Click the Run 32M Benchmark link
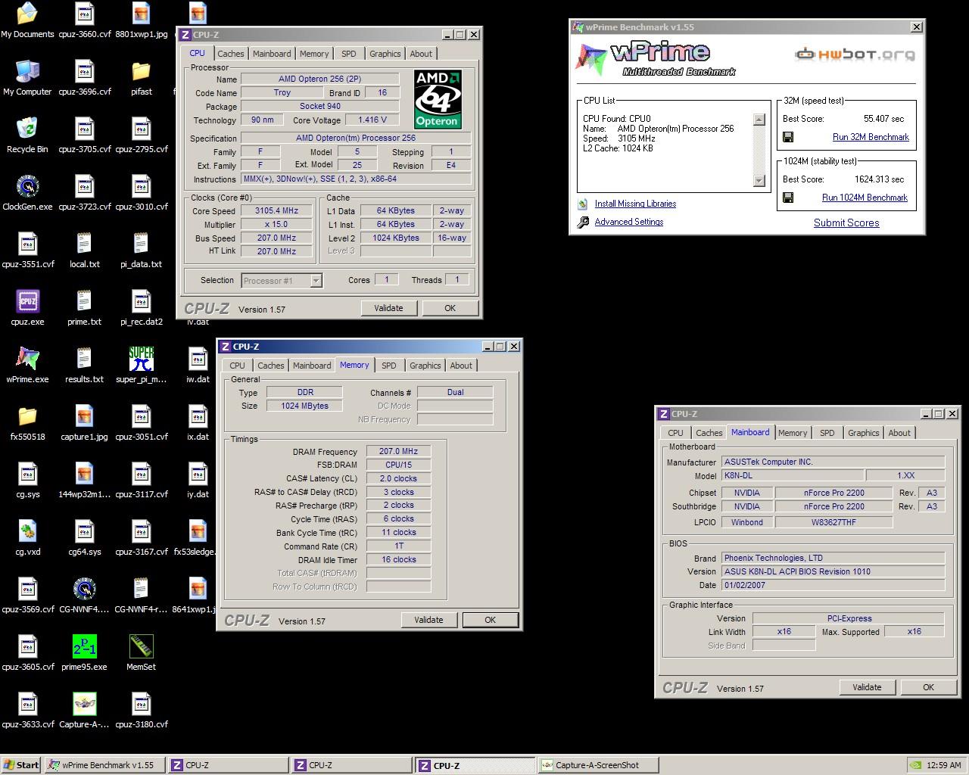 (x=871, y=137)
